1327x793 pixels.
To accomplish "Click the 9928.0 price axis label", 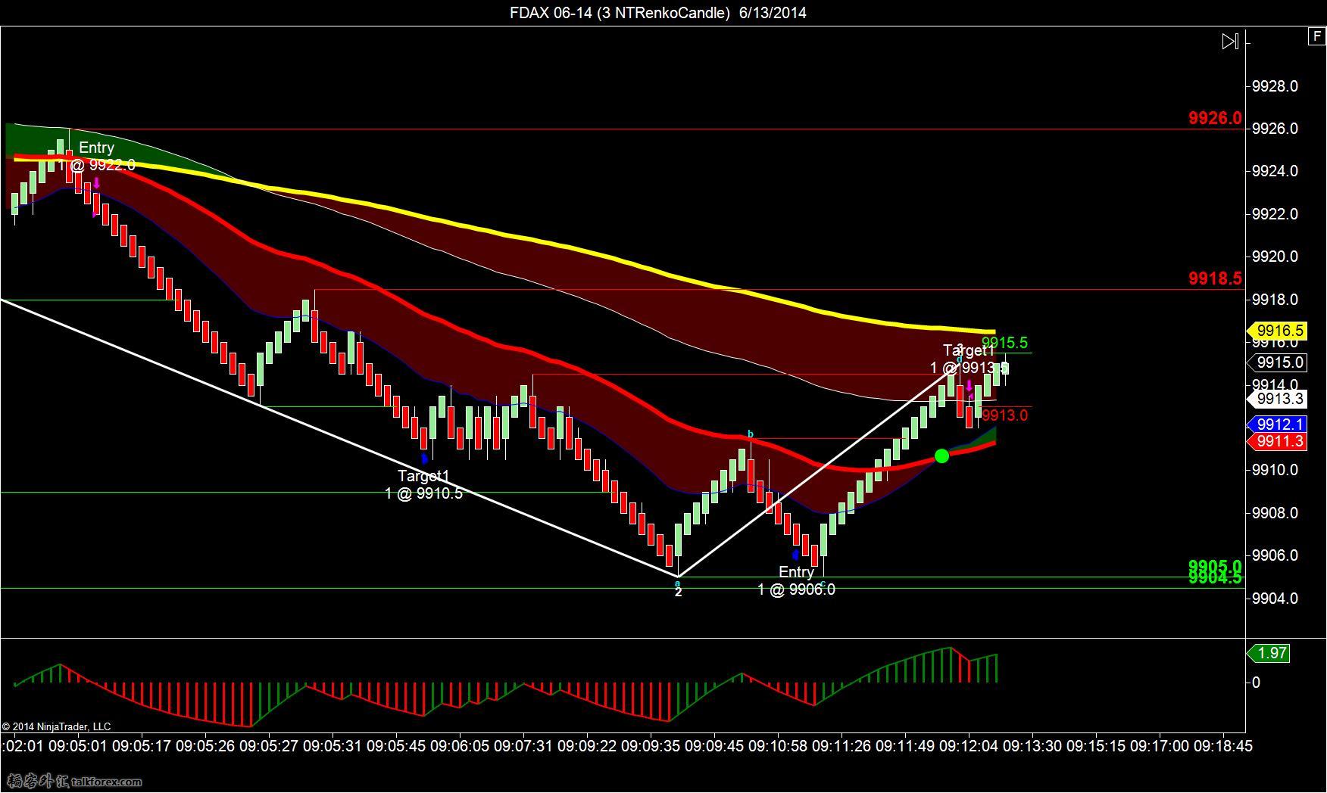I will (x=1275, y=86).
